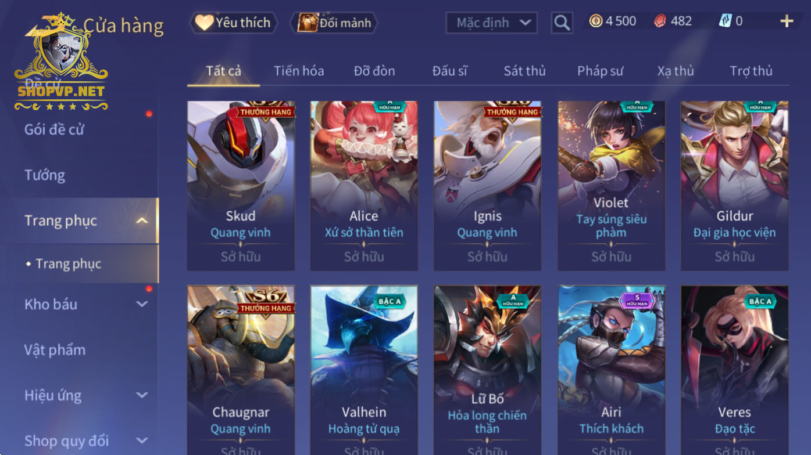
Task: Open the Yêu thích heart favorites
Action: pos(233,23)
